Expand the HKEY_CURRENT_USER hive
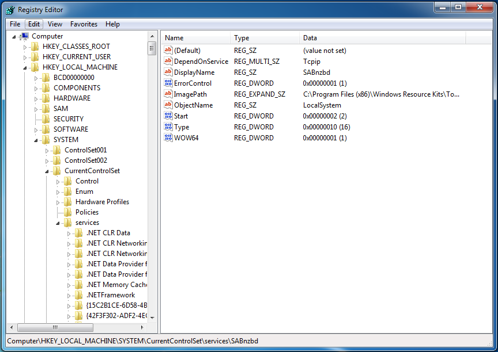498x352 pixels. [25, 58]
